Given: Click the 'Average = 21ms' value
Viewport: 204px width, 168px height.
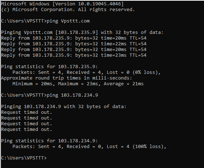Looking at the screenshot, I should click(124, 84).
